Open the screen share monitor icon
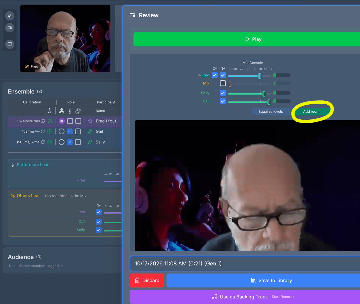The image size is (360, 304). tap(10, 44)
